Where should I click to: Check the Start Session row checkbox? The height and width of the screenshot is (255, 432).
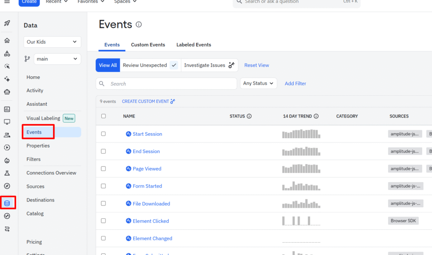(x=103, y=134)
